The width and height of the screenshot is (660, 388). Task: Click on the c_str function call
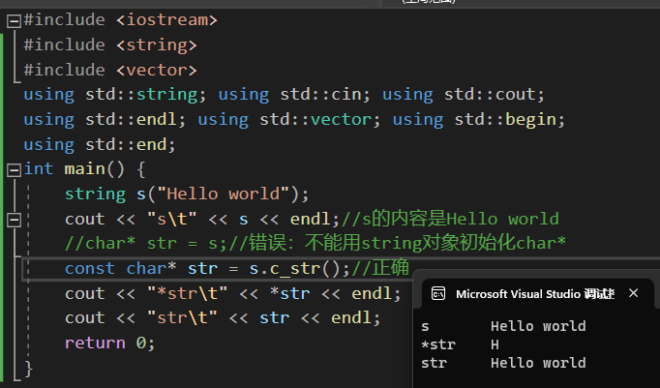309,268
